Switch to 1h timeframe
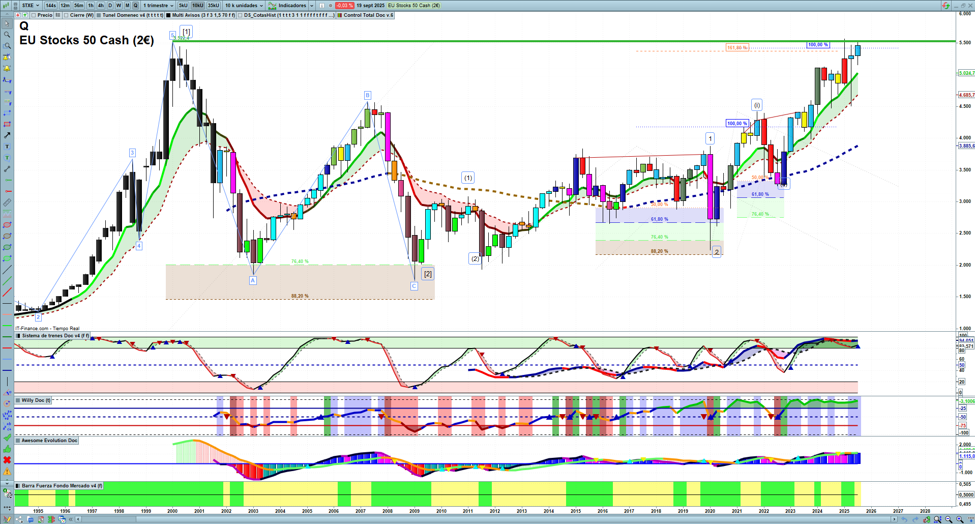The height and width of the screenshot is (524, 975). pyautogui.click(x=91, y=6)
